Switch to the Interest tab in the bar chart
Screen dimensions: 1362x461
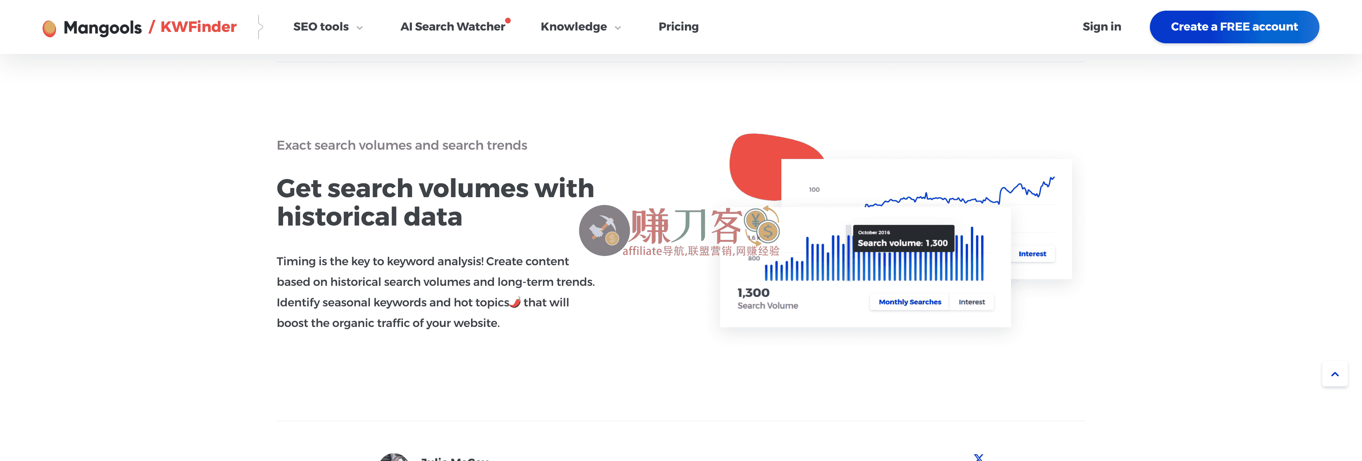972,301
